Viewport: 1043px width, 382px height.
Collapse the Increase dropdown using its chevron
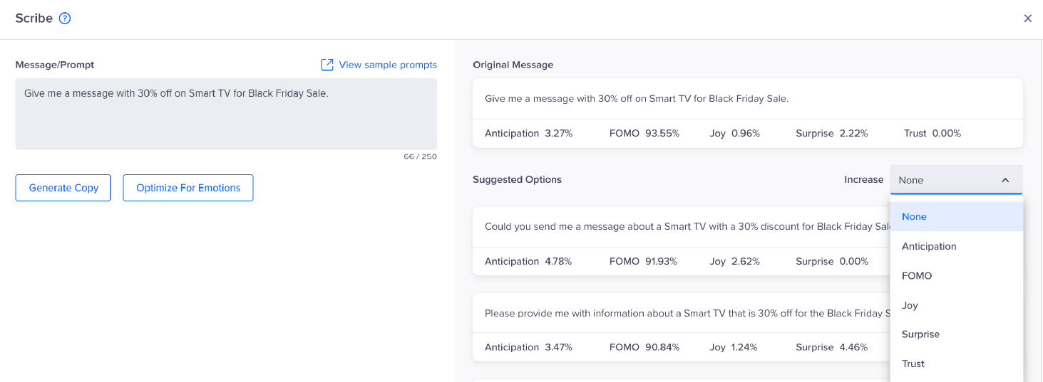pyautogui.click(x=1005, y=180)
